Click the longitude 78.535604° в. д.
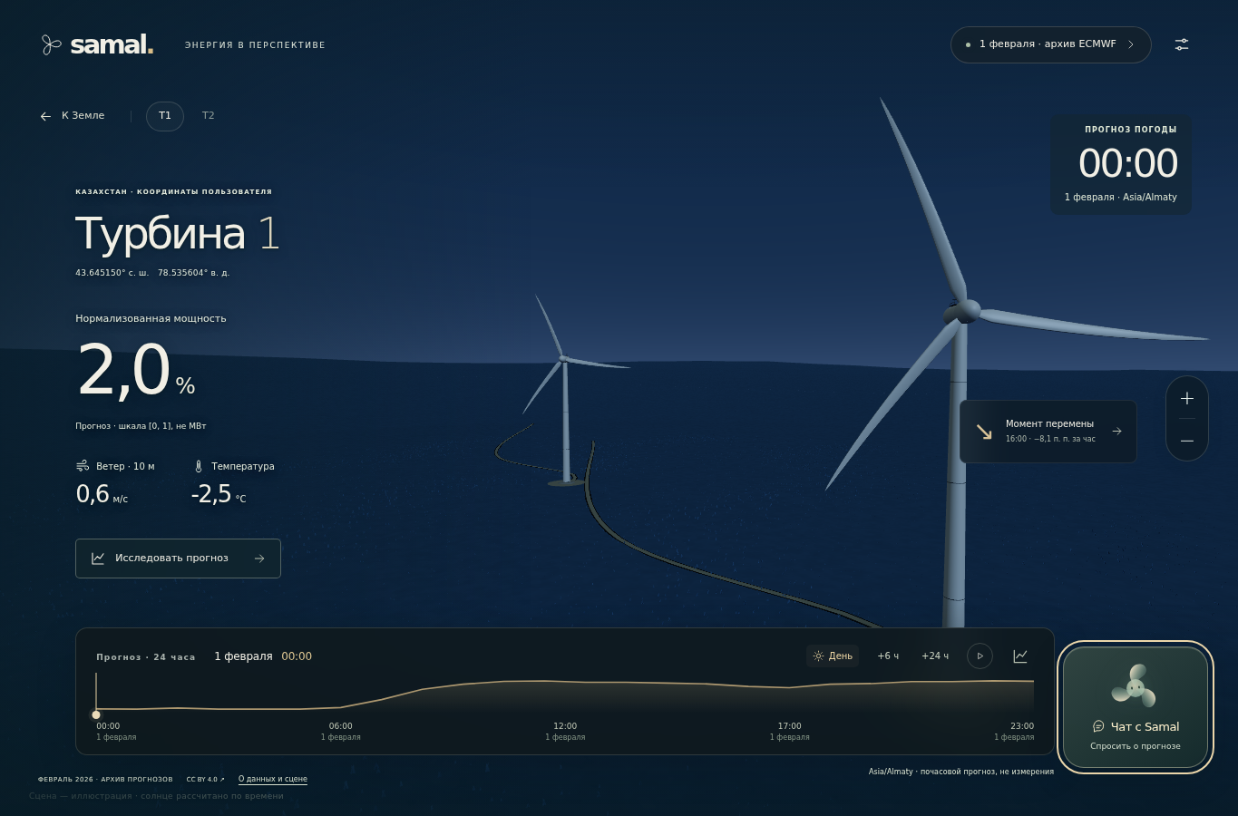1238x816 pixels. pyautogui.click(x=193, y=273)
